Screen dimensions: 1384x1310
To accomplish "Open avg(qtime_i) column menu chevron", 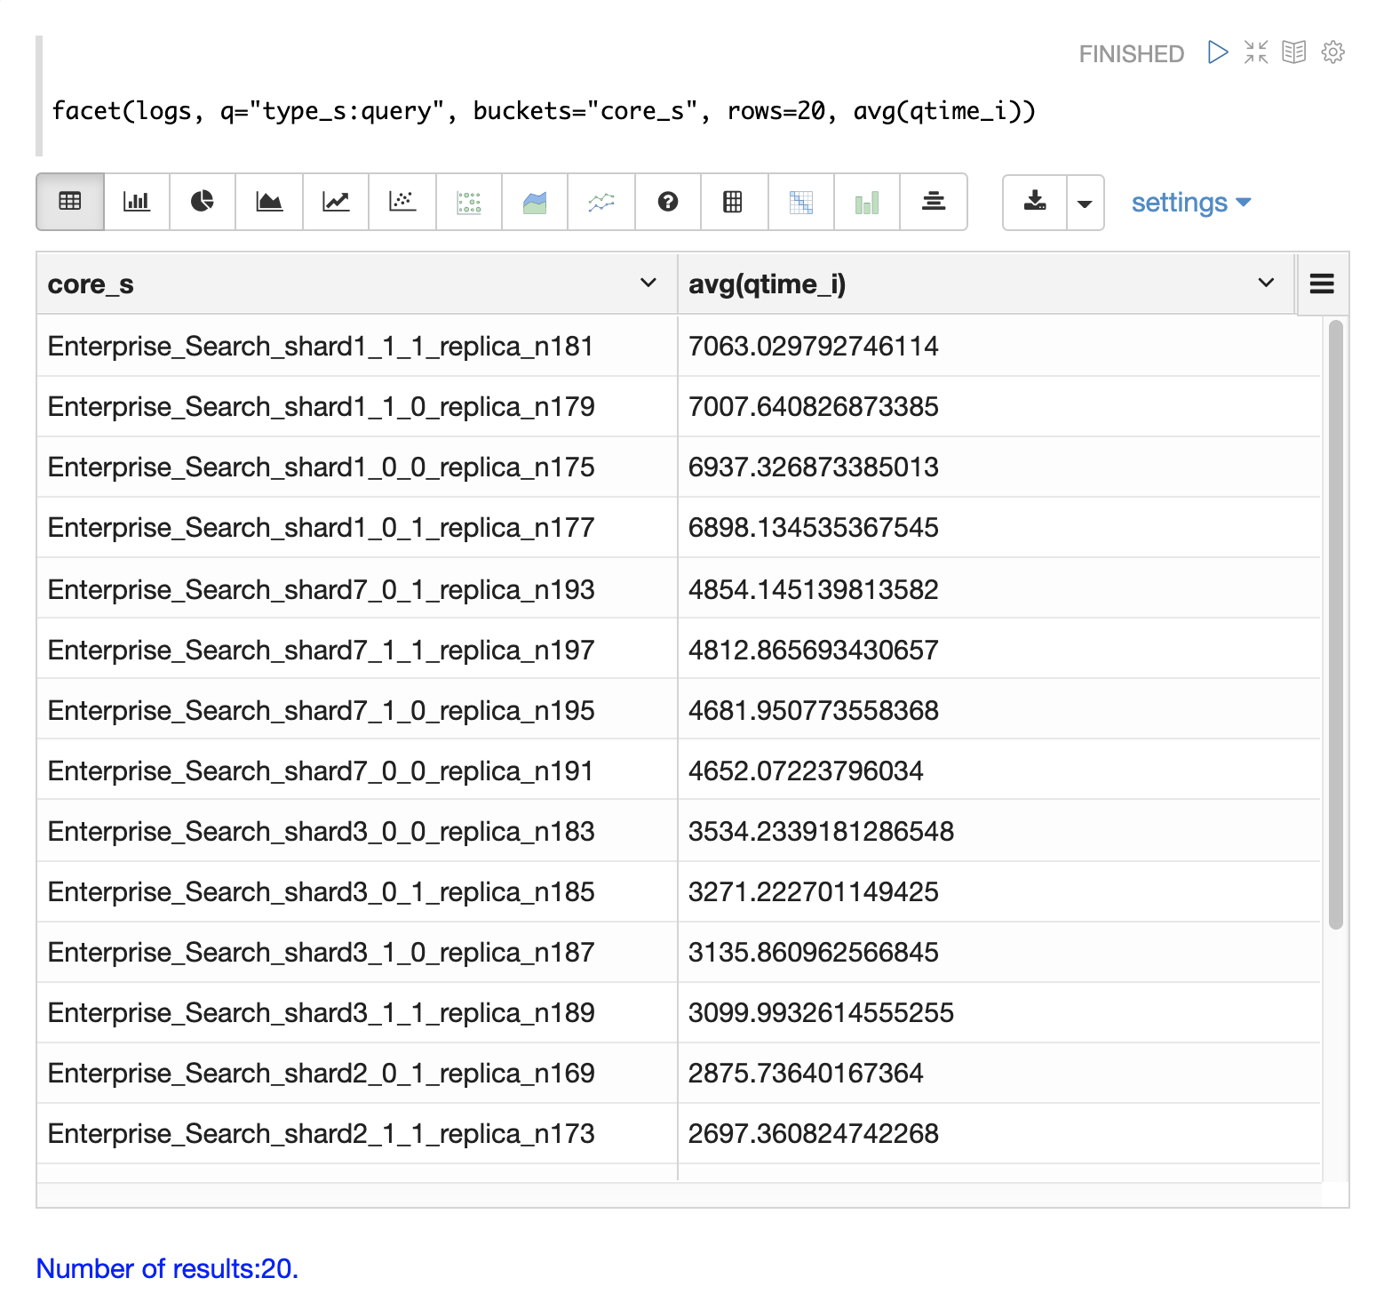I will 1266,284.
